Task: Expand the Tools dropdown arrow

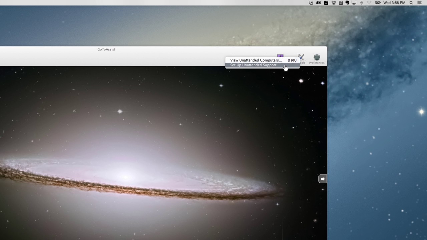Action: pos(306,60)
